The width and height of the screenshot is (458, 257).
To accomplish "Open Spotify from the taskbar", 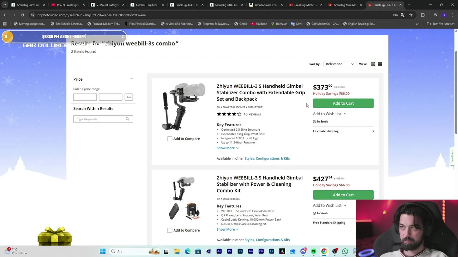I will click(313, 251).
